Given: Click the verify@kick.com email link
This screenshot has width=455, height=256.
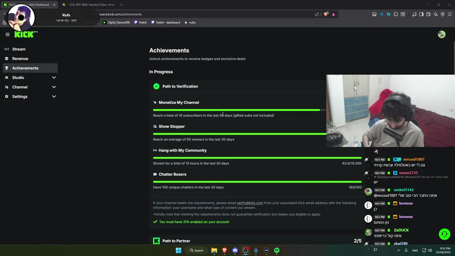Looking at the screenshot, I should tap(250, 203).
